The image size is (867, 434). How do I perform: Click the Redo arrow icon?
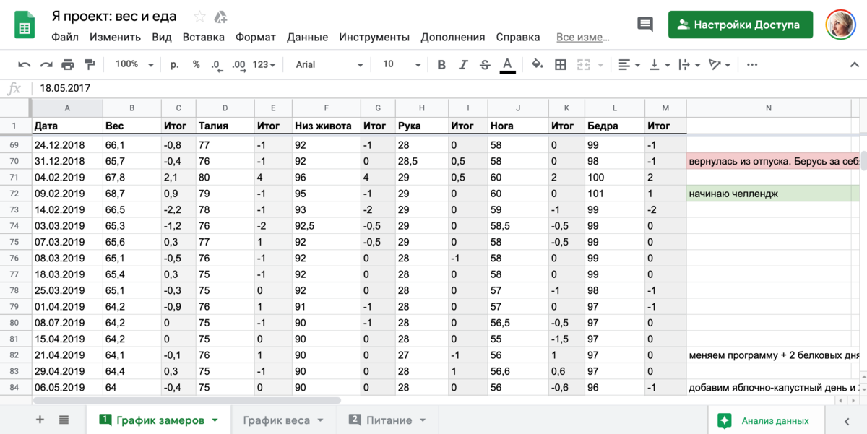pos(46,64)
